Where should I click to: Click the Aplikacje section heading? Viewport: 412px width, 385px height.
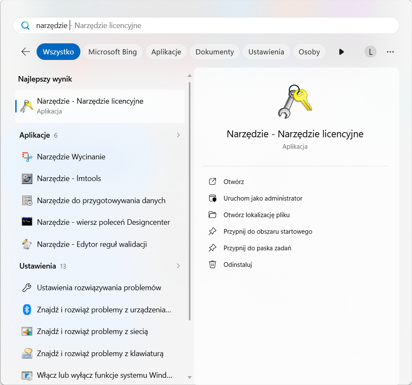pyautogui.click(x=35, y=135)
